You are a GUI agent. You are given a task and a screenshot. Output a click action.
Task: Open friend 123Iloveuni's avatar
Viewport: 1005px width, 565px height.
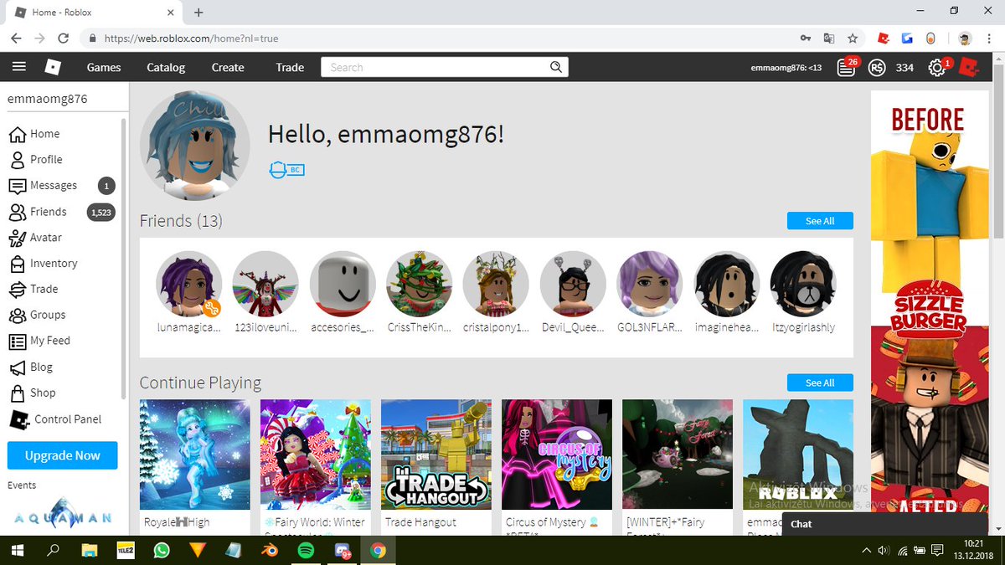[x=265, y=284]
